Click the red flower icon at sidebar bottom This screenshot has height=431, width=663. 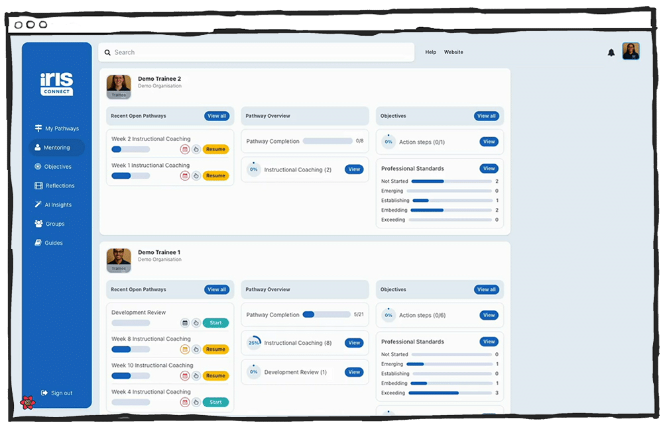tap(27, 403)
